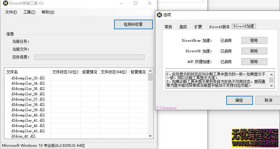Open the 帮助(H) menu

coord(48,12)
